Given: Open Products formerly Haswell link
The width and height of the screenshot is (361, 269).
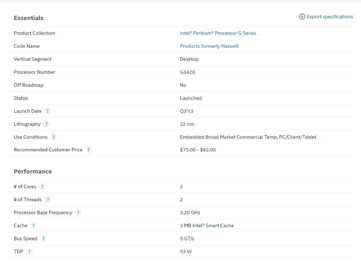Looking at the screenshot, I should coord(209,46).
